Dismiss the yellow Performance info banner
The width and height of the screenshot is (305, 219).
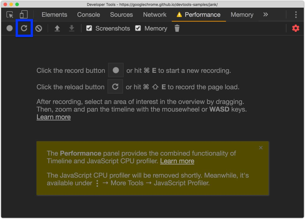261,148
